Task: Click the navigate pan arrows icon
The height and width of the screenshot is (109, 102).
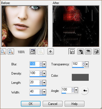Action: pos(51,52)
